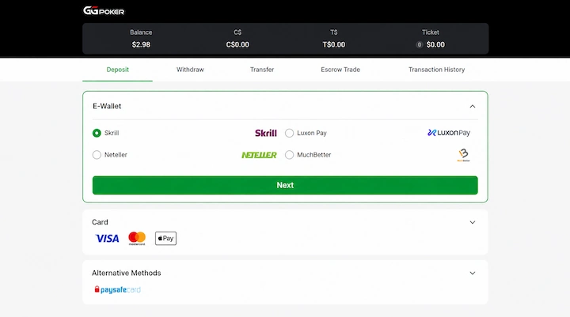Click the Visa card logo
Screen dimensions: 570x317
107,239
